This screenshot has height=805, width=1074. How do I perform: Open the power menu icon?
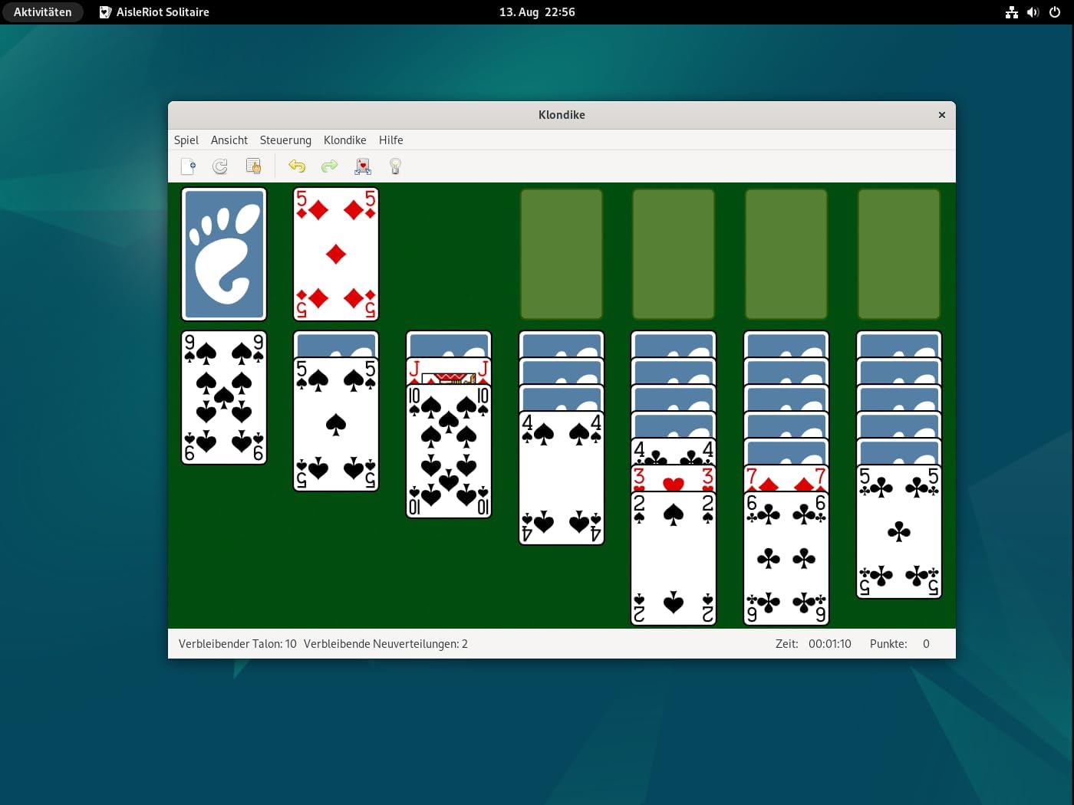(1055, 12)
